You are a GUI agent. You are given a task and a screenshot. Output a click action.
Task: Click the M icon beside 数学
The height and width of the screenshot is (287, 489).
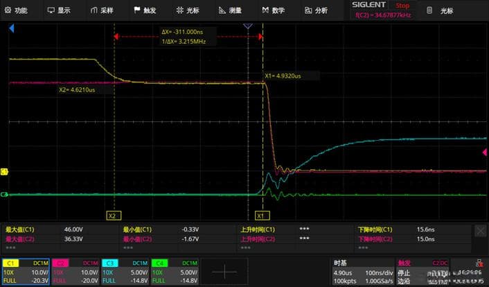[x=265, y=10]
